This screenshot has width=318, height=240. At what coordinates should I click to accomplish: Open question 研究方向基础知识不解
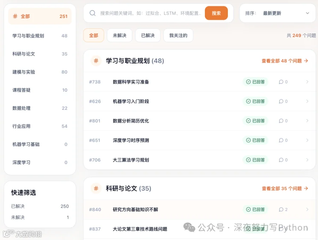point(135,209)
